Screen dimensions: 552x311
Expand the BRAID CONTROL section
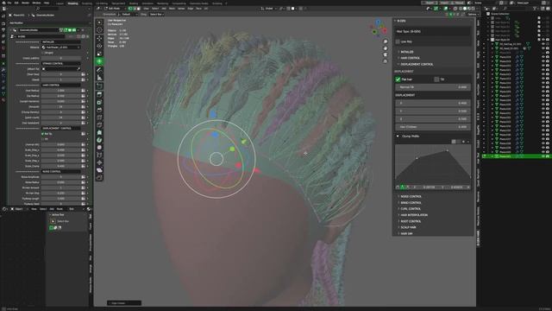pyautogui.click(x=410, y=203)
